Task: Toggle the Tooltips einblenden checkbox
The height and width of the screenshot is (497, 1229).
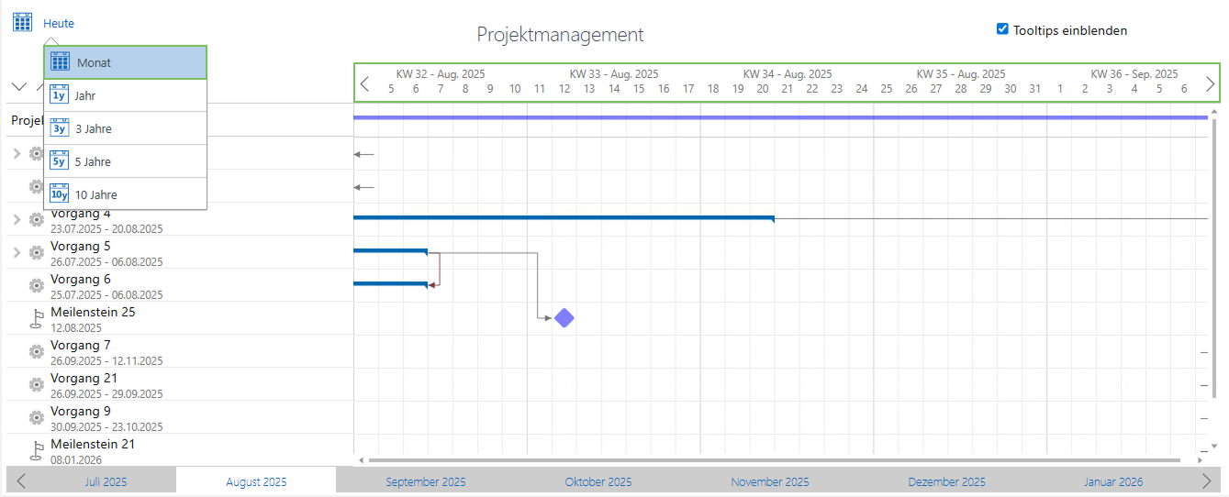Action: (1002, 29)
